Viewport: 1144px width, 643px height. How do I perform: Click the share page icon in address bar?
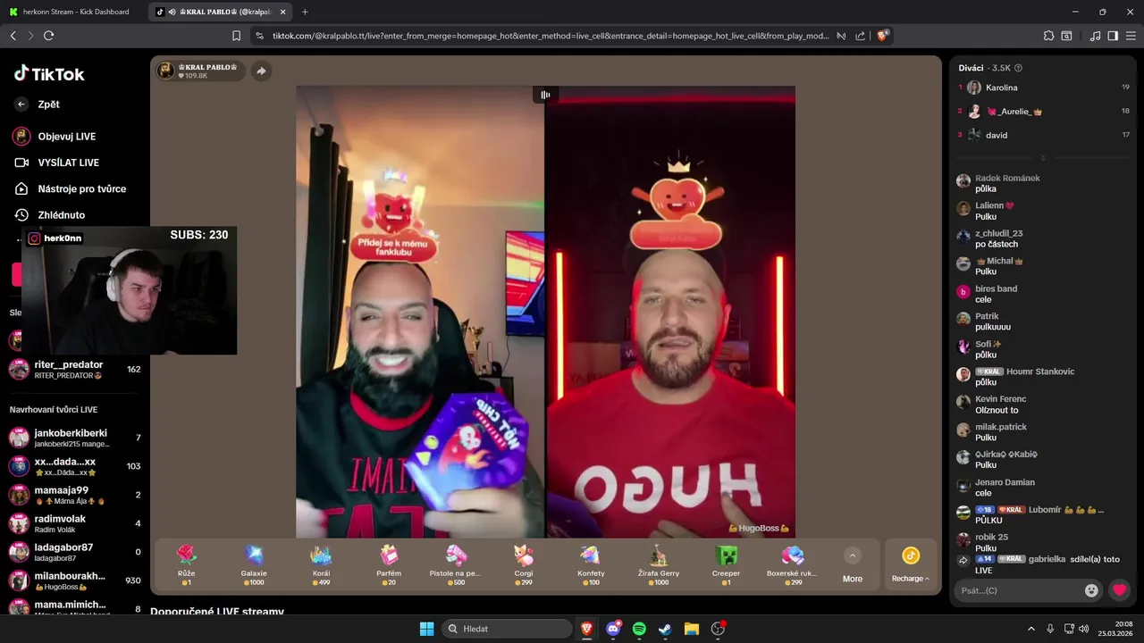(860, 36)
